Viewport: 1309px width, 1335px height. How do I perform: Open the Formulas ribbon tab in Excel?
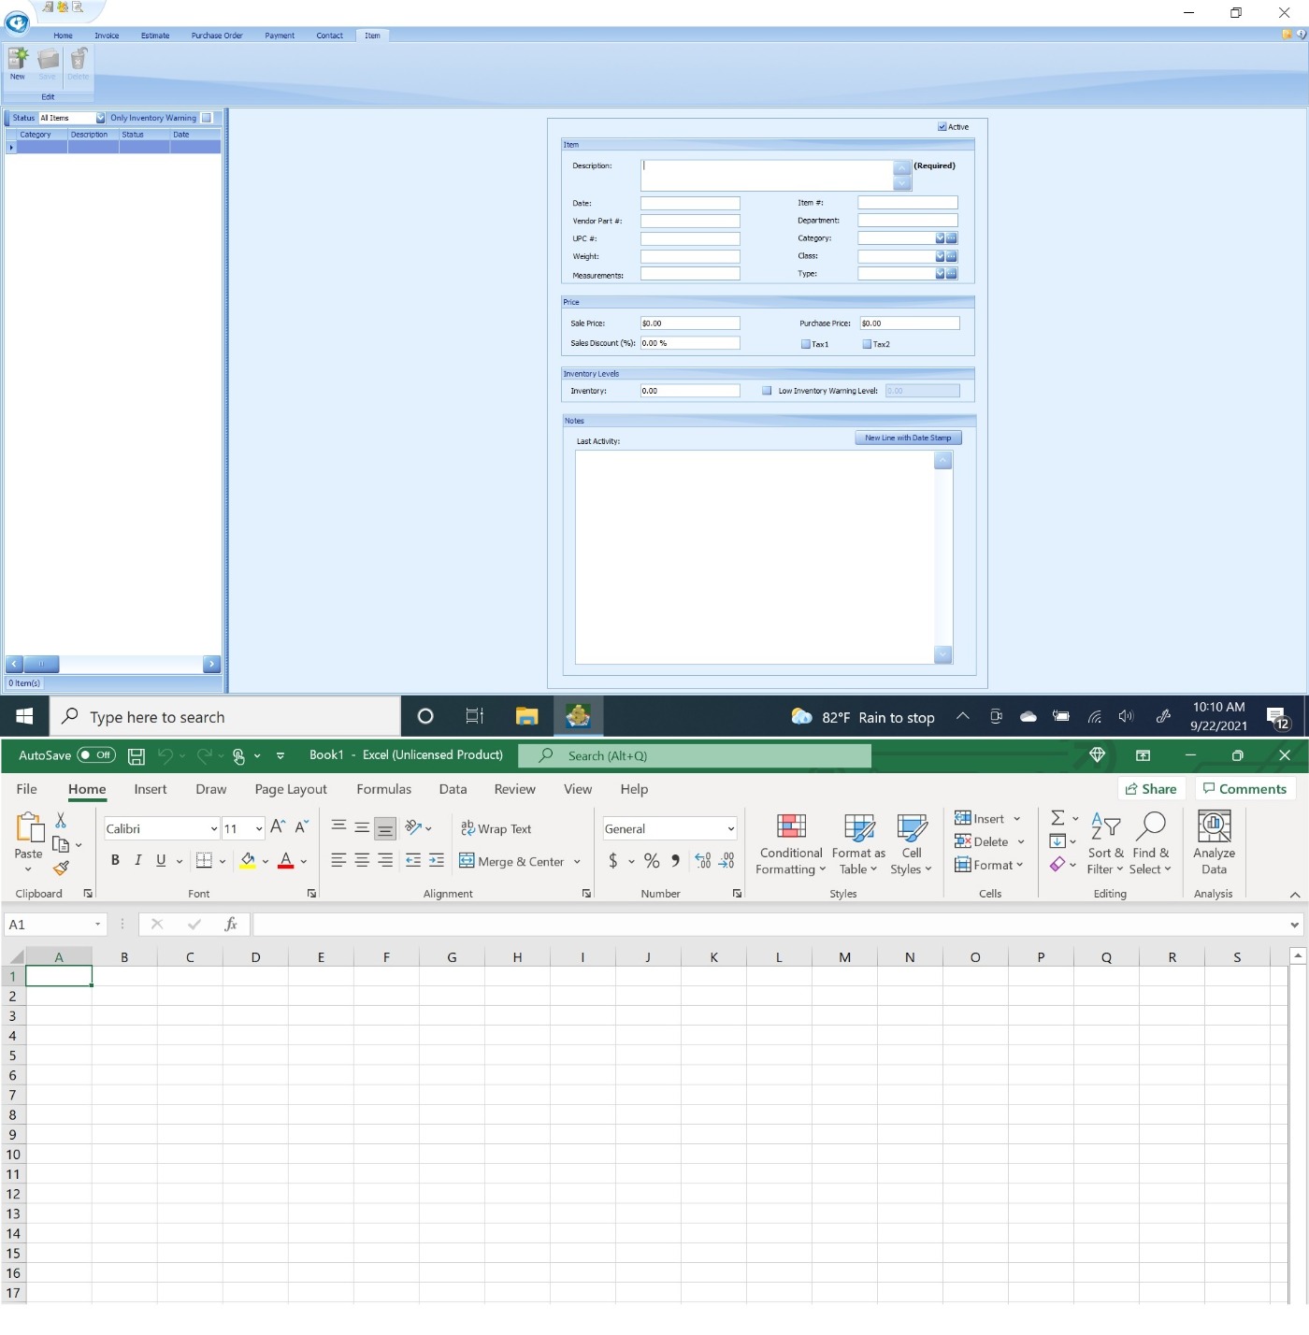coord(383,789)
